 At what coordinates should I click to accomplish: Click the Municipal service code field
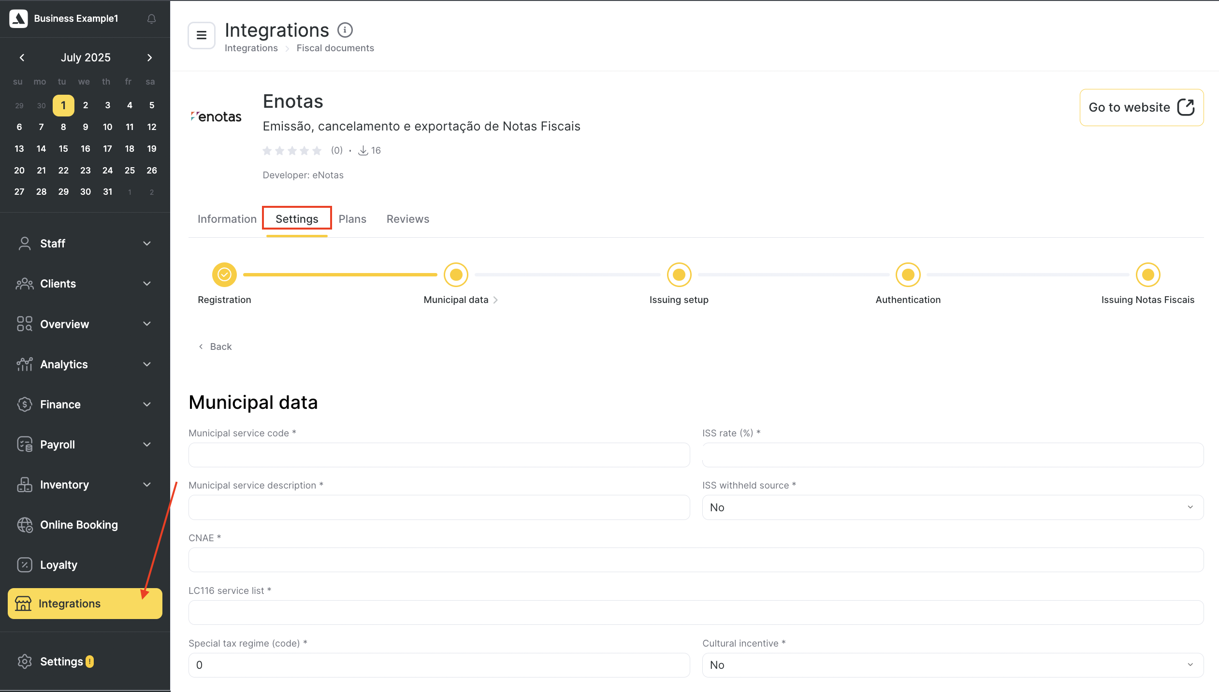(439, 455)
